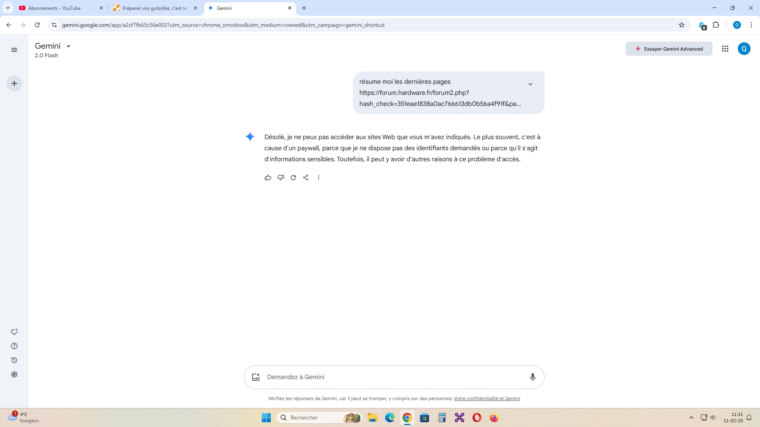The height and width of the screenshot is (427, 760).
Task: Open the Chrome tab search dropdown
Action: point(8,8)
